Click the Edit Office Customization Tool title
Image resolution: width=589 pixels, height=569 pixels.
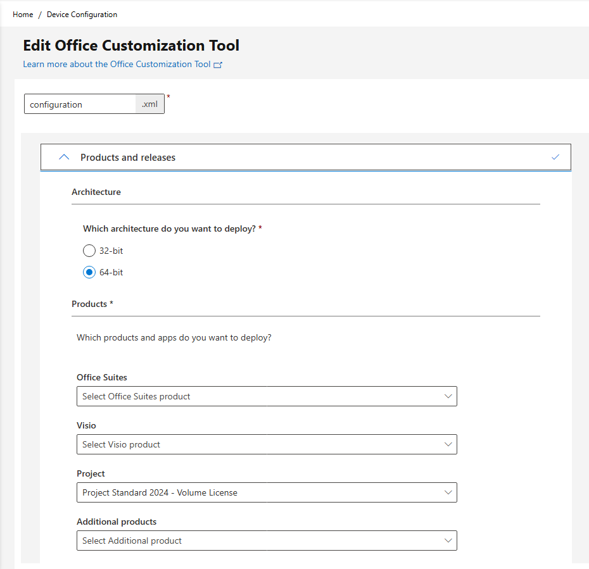[x=131, y=46]
